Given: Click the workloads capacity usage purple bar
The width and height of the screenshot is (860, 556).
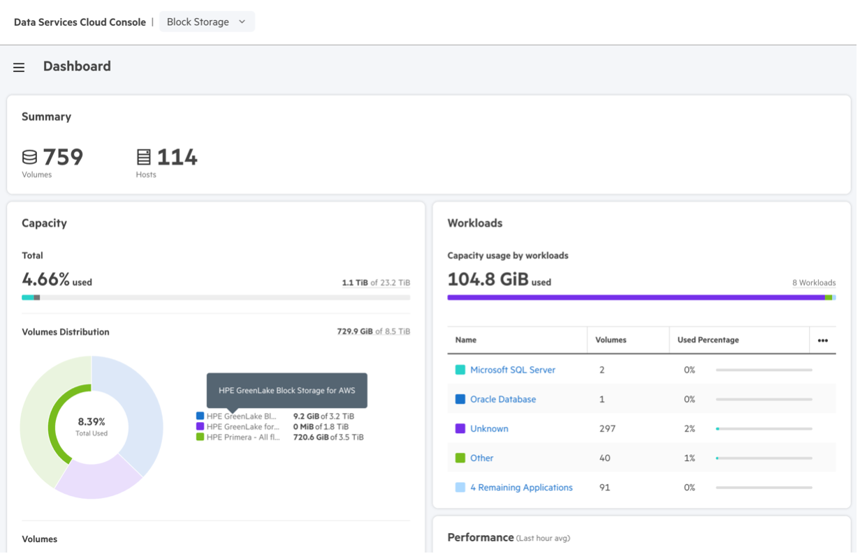Looking at the screenshot, I should pos(636,297).
